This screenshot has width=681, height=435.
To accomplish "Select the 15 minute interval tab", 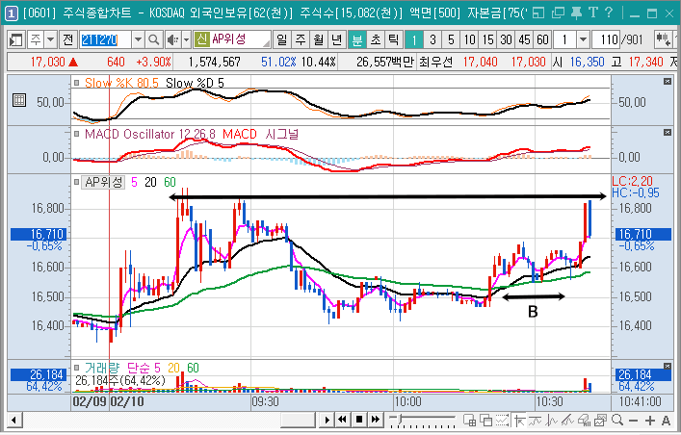I will click(487, 40).
